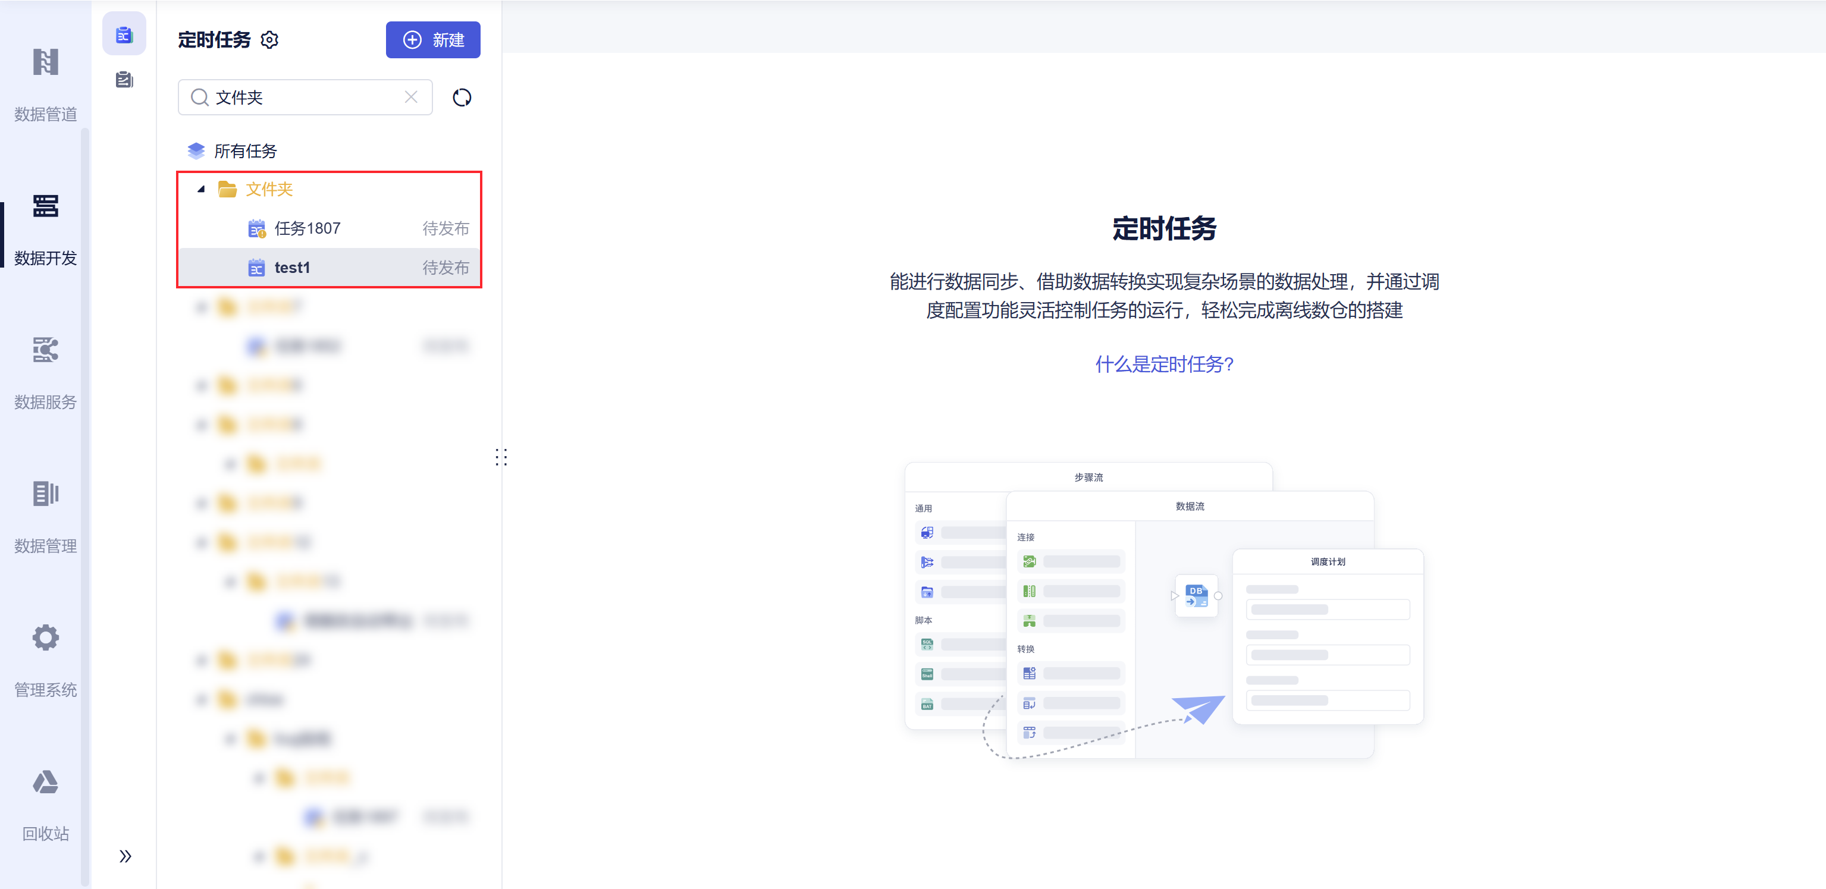The height and width of the screenshot is (889, 1826).
Task: Expand the secondary sidebar with double-chevron
Action: pyautogui.click(x=125, y=856)
